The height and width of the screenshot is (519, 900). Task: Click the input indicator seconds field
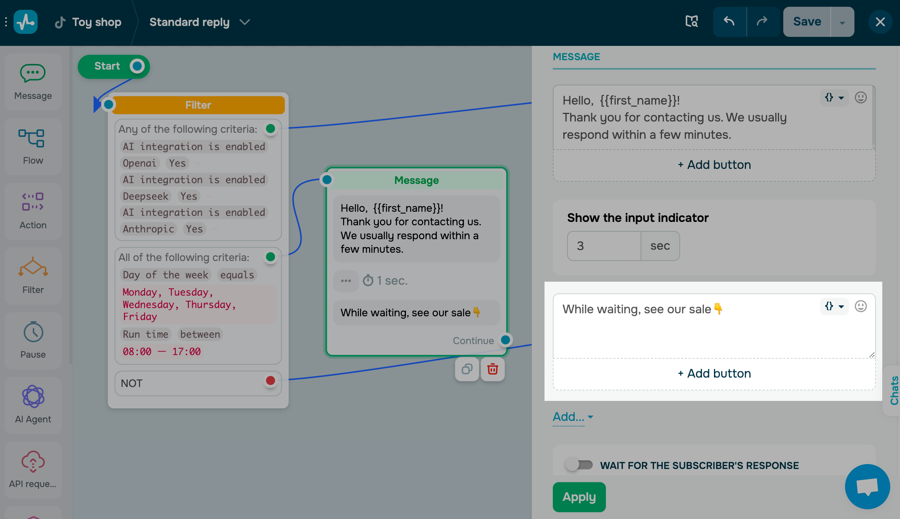coord(604,246)
